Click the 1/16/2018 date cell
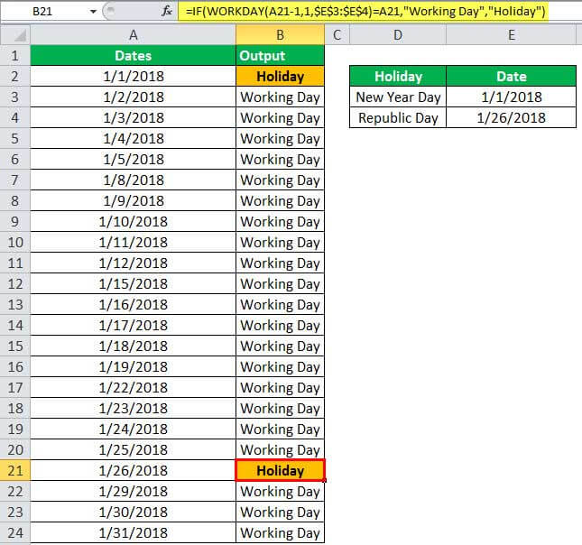582x545 pixels. 133,305
